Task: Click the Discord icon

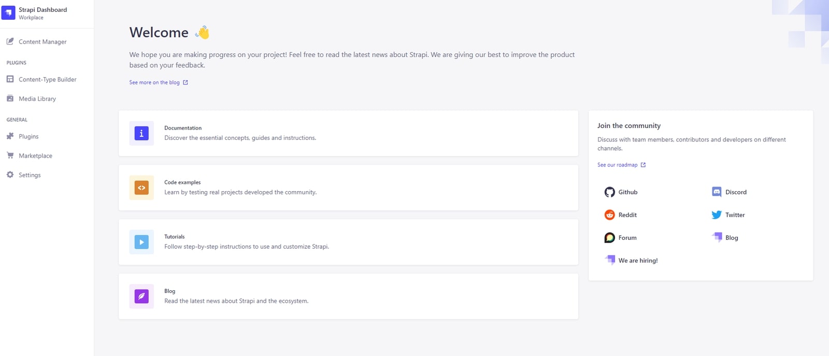Action: pos(717,192)
